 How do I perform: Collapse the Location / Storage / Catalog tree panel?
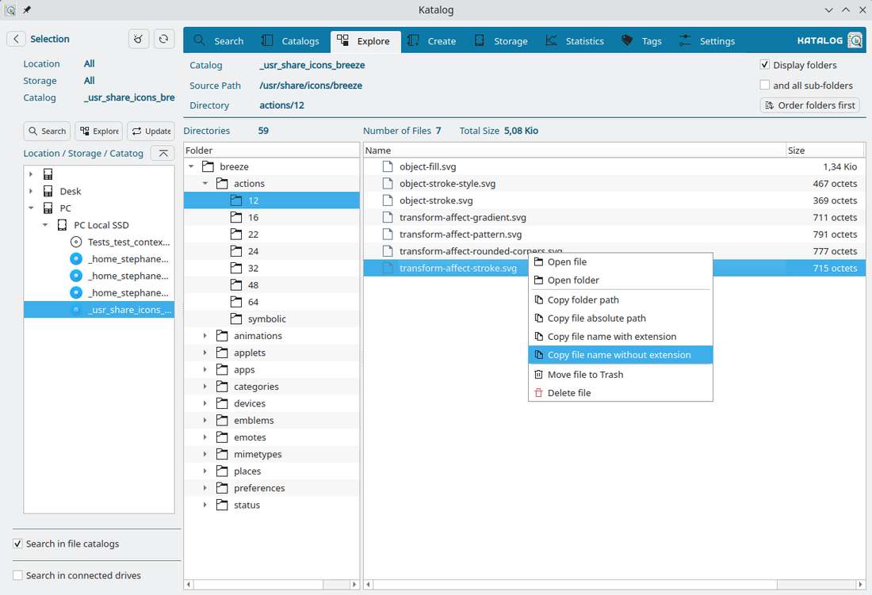pyautogui.click(x=163, y=154)
